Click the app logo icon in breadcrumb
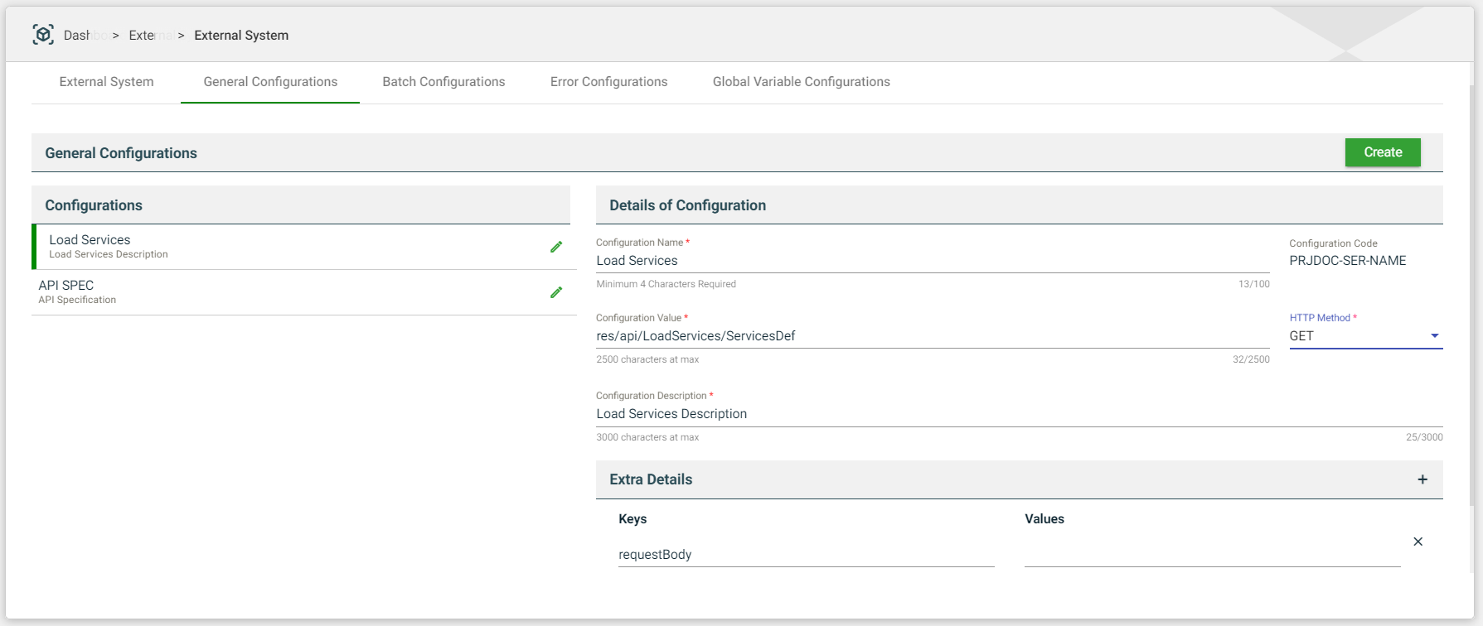 coord(43,35)
